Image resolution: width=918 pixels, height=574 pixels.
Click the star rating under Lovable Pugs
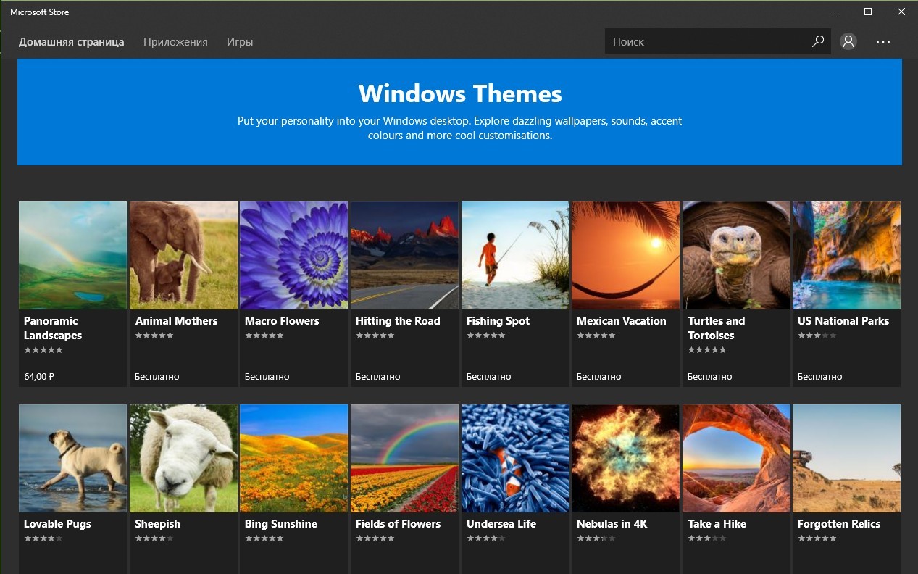point(43,538)
